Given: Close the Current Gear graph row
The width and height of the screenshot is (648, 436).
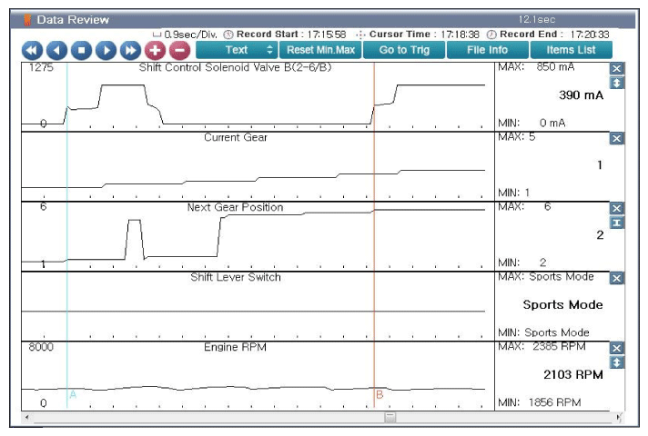Looking at the screenshot, I should [x=616, y=138].
